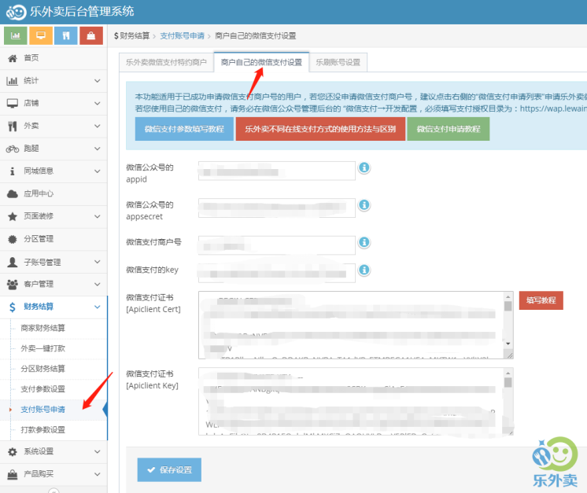Click the 乐外卖 smiley logo in header

click(x=16, y=12)
